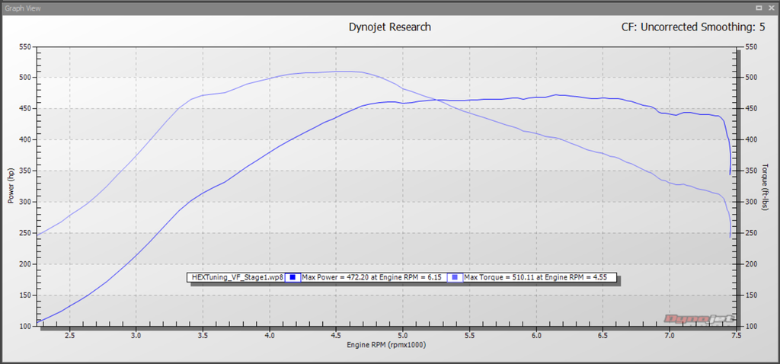The width and height of the screenshot is (780, 364).
Task: Maximize the Graph View panel
Action: (758, 8)
